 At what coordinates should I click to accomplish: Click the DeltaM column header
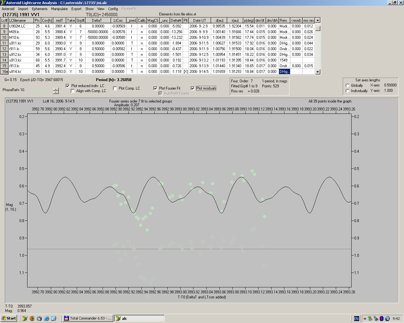pyautogui.click(x=176, y=21)
